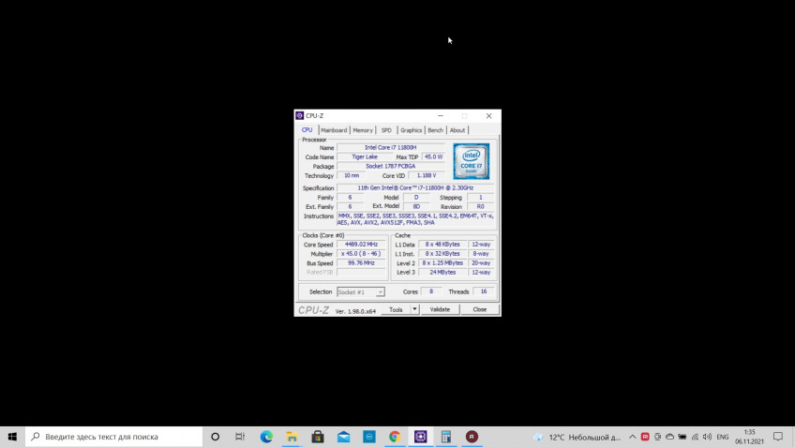Click the Core VID value '1.188 V'
The height and width of the screenshot is (447, 795).
tap(427, 175)
